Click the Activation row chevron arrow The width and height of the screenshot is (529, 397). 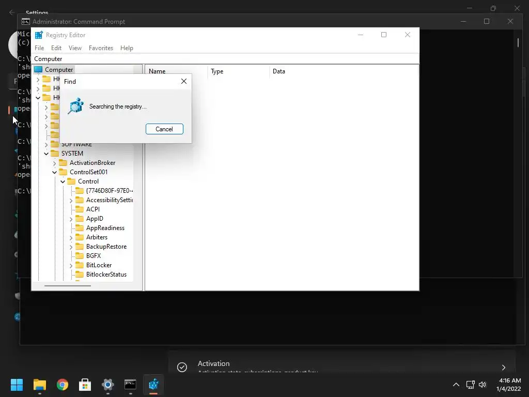click(503, 368)
